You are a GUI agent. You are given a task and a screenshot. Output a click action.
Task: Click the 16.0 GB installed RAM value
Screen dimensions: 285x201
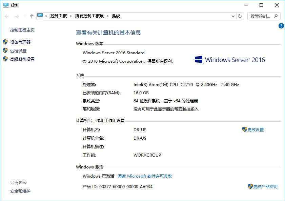141,93
